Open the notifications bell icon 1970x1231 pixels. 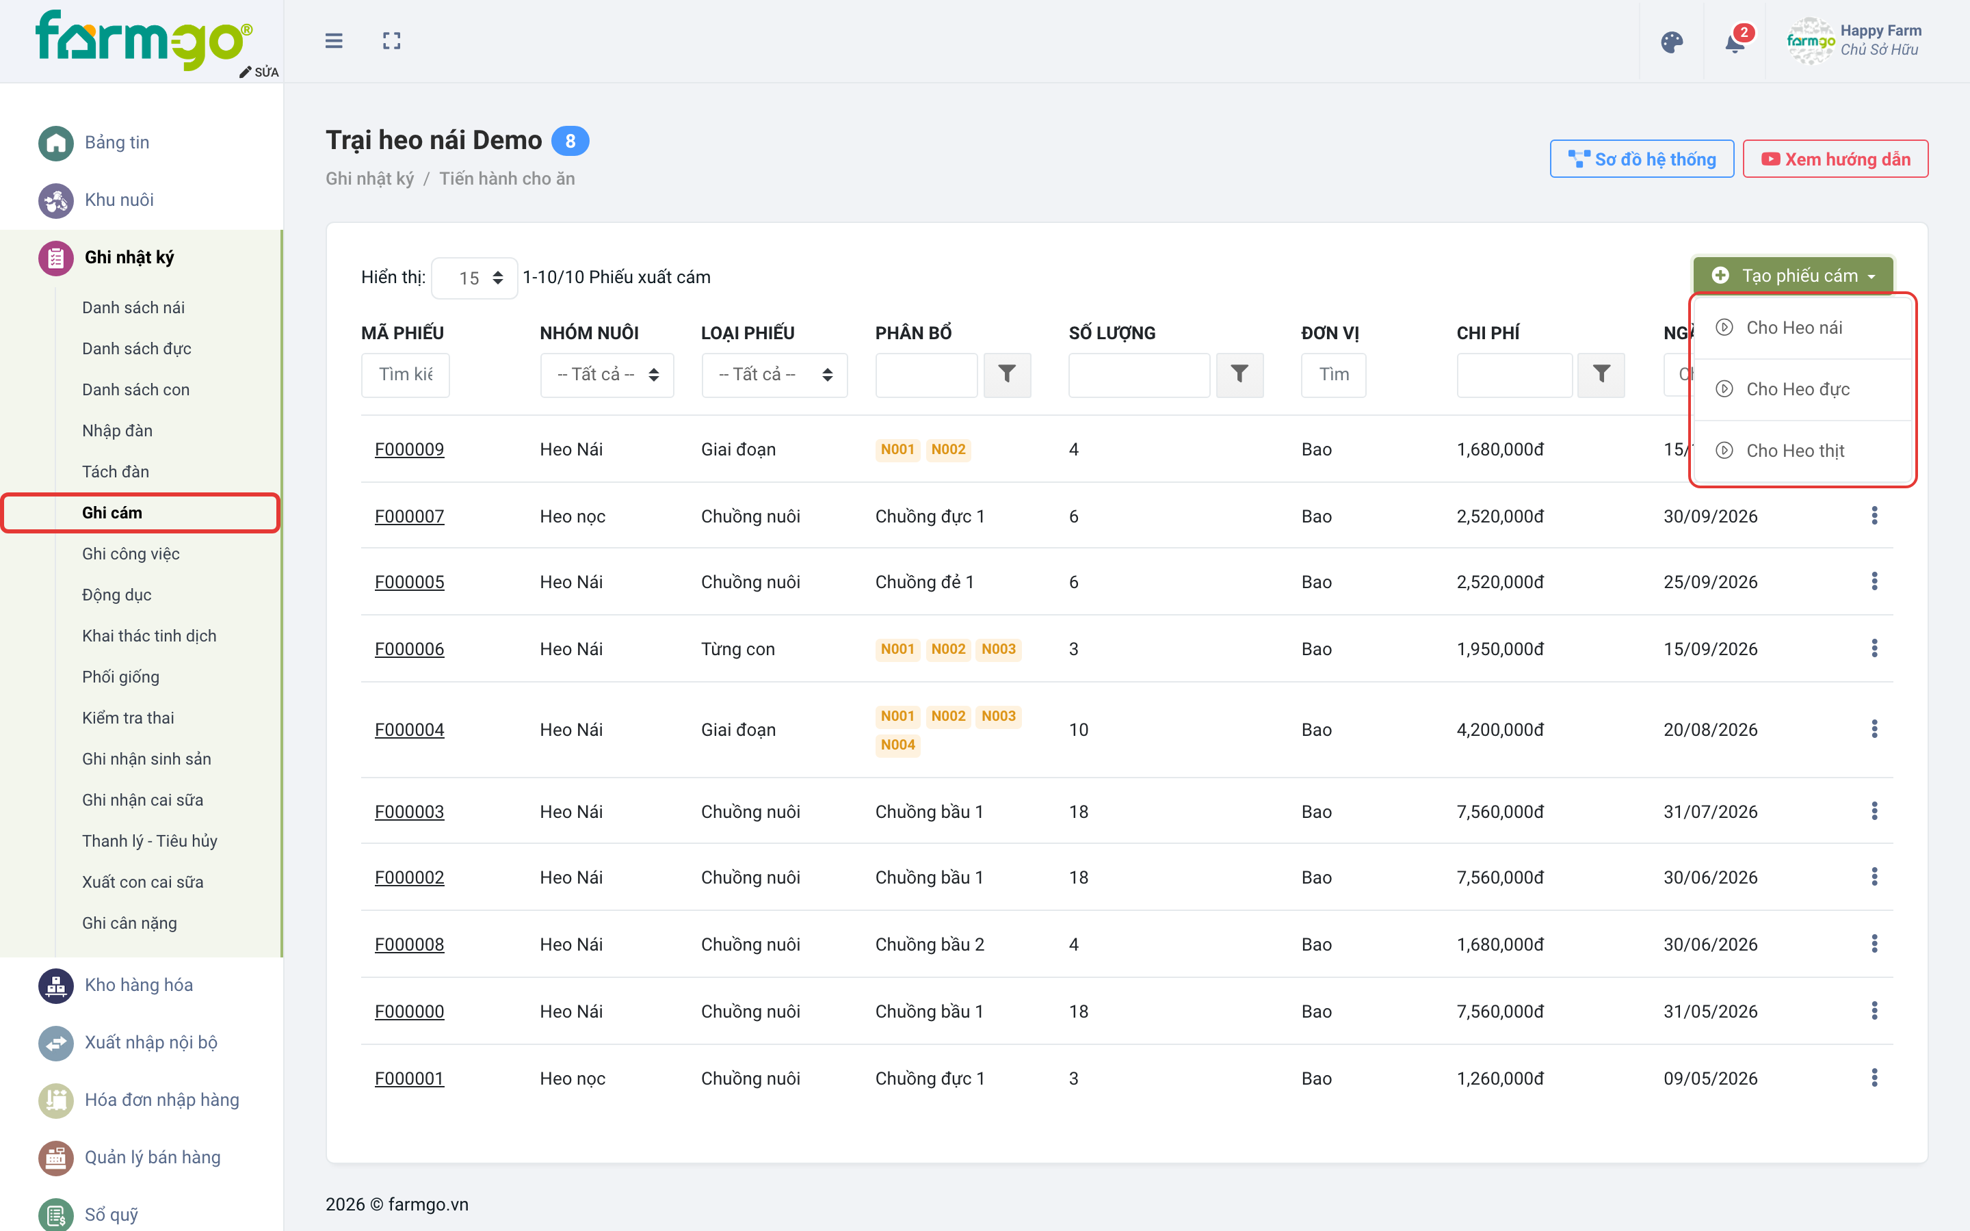pyautogui.click(x=1735, y=42)
